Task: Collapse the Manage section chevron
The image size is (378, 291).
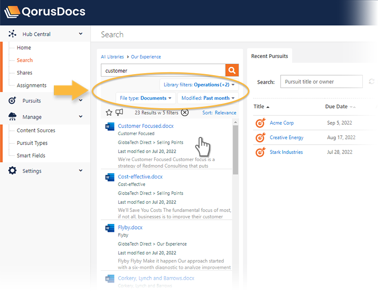Action: tap(81, 117)
